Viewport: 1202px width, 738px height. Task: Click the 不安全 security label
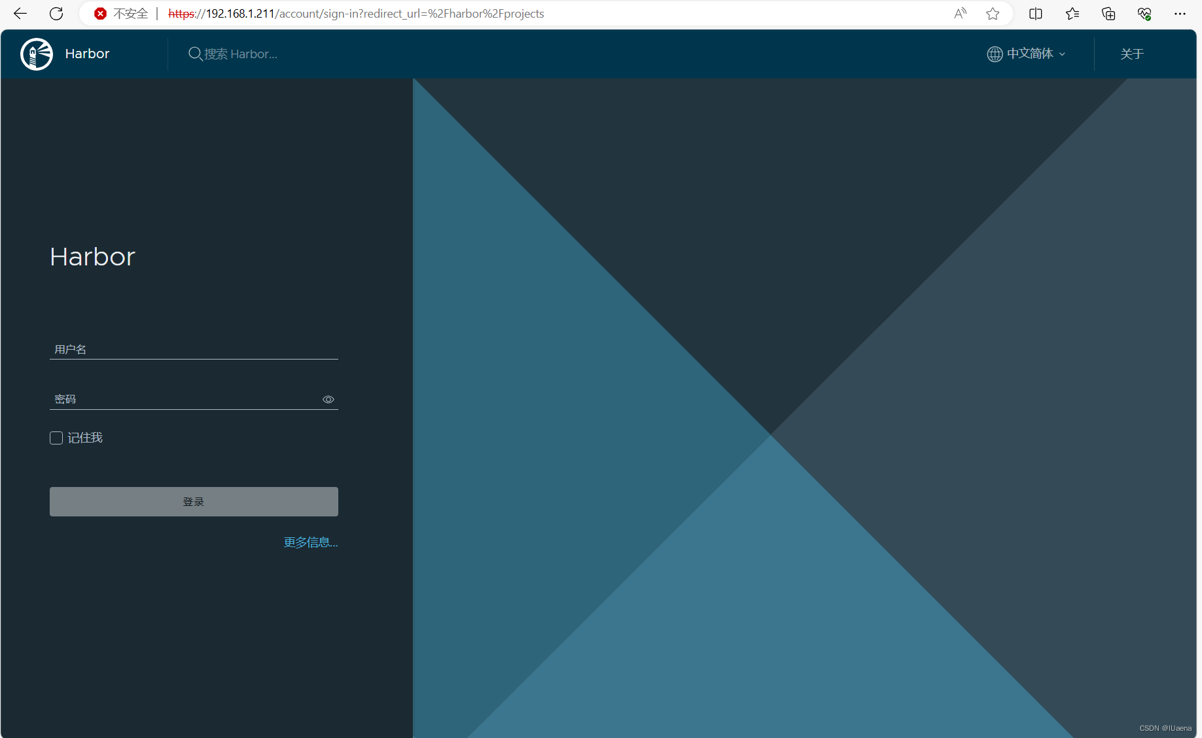pyautogui.click(x=130, y=14)
